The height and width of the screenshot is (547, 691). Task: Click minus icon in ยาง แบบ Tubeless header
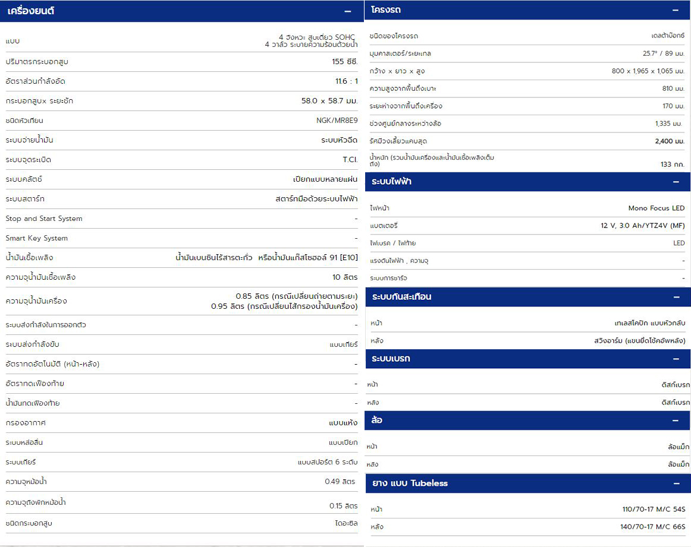(676, 483)
